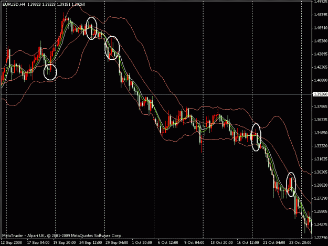
Task: Click the 23 Oct 20:00 time label
Action: coord(300,243)
